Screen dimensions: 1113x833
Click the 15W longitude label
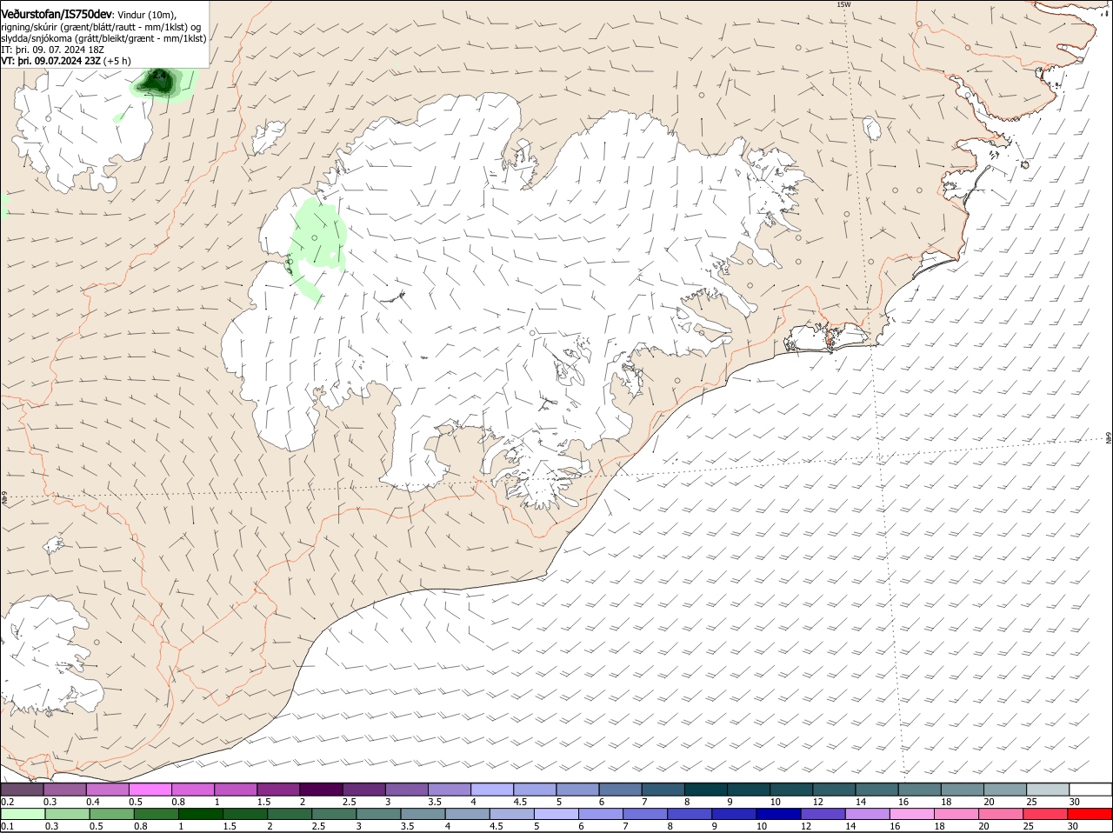pyautogui.click(x=843, y=5)
